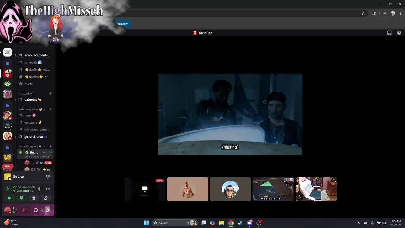This screenshot has height=228, width=405.
Task: Click the Go Live activity label
Action: click(x=18, y=177)
